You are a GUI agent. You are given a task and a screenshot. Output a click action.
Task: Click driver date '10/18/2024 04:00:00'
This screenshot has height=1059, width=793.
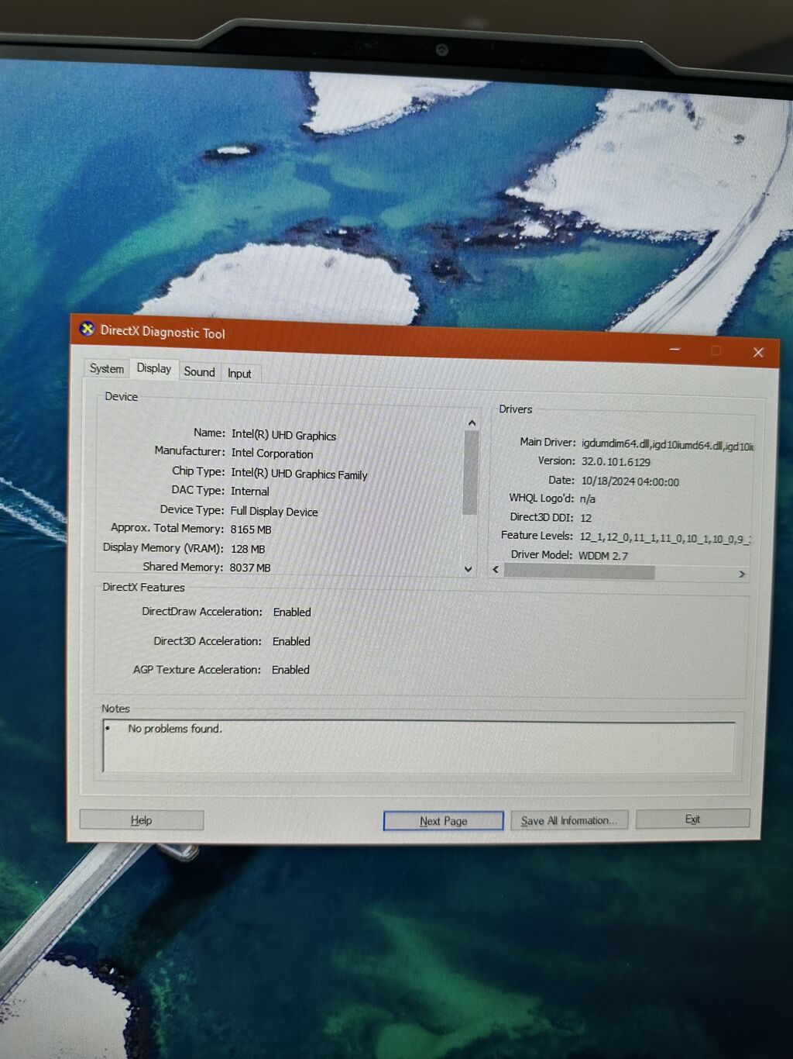click(x=630, y=481)
